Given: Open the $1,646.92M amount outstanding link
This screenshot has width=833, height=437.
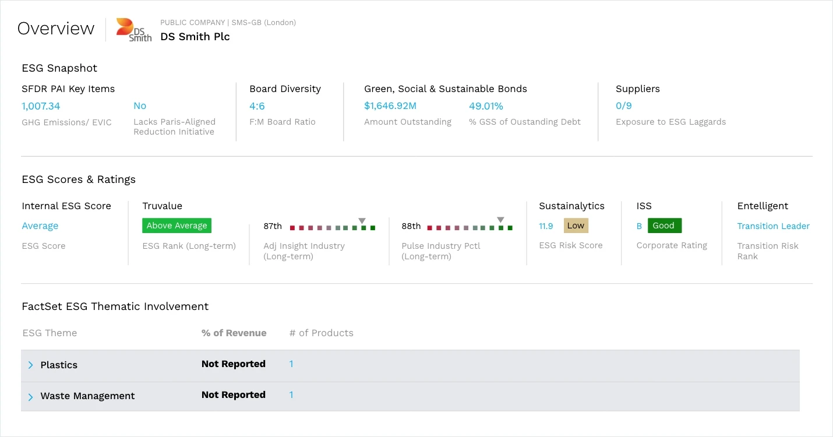Looking at the screenshot, I should 390,106.
